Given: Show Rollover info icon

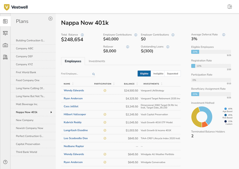Looking at the screenshot, I should pos(128,47).
